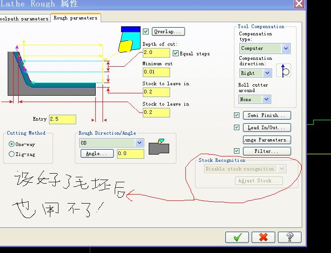Viewport: 331px width, 253px height.
Task: Toggle the Overlap checkbox
Action: coord(146,31)
